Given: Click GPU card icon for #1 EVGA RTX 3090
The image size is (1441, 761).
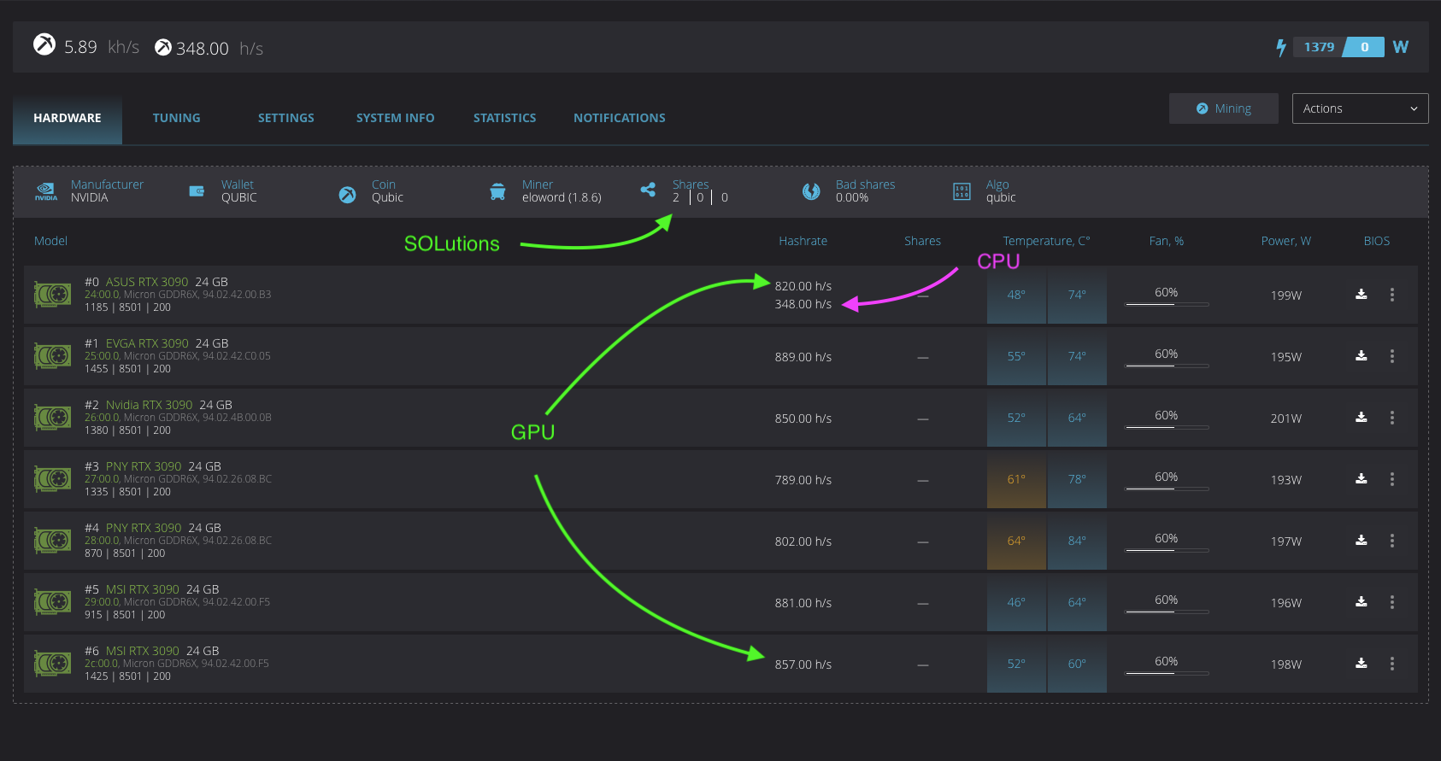Looking at the screenshot, I should 52,356.
